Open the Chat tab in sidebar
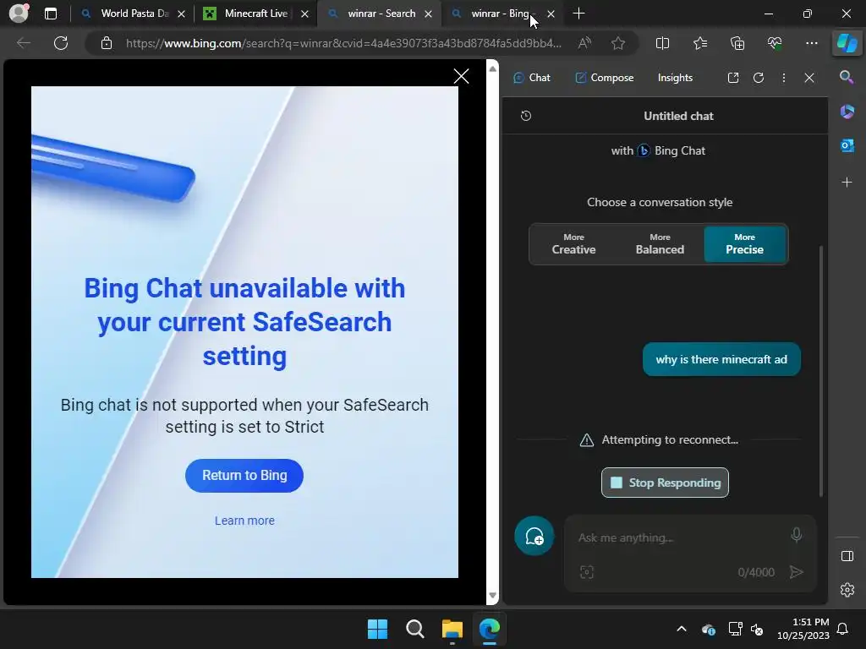866x649 pixels. coord(531,78)
